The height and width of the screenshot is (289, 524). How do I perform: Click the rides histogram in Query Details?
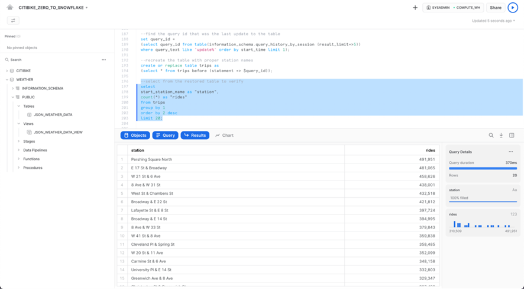[x=483, y=224]
